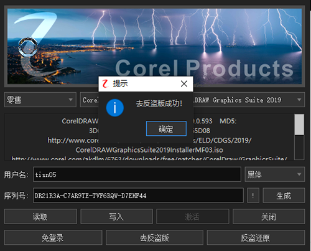
Task: Click the exclamation mark button
Action: 253,196
